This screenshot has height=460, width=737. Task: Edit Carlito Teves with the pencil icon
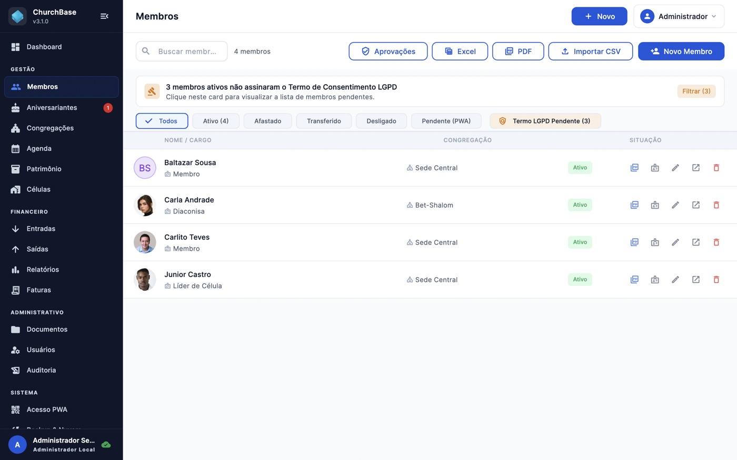pos(675,242)
